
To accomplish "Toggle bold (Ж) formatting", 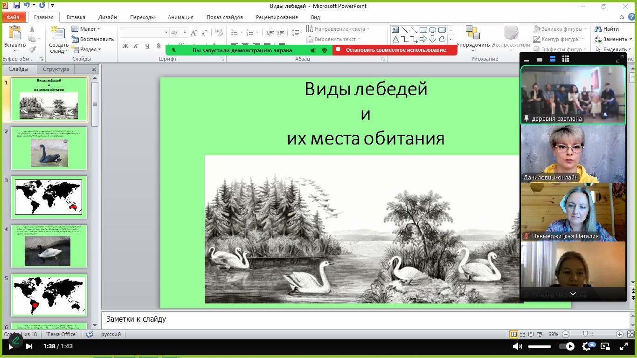I will tap(125, 46).
